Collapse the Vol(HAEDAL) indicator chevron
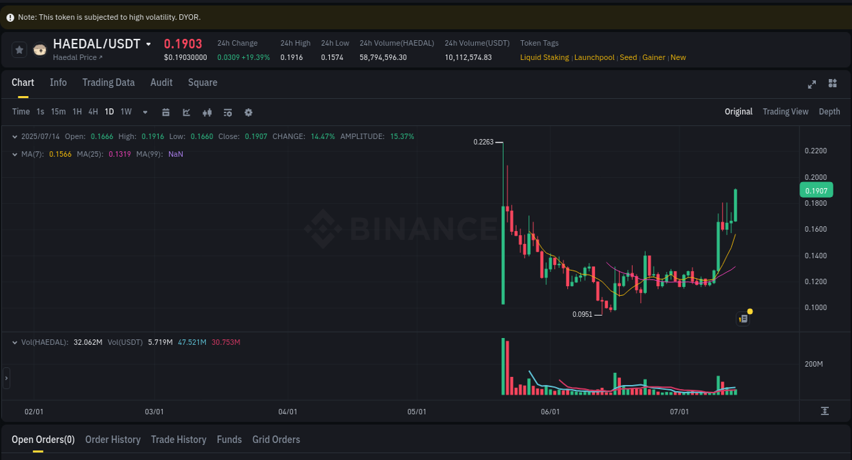852x460 pixels. click(x=14, y=341)
